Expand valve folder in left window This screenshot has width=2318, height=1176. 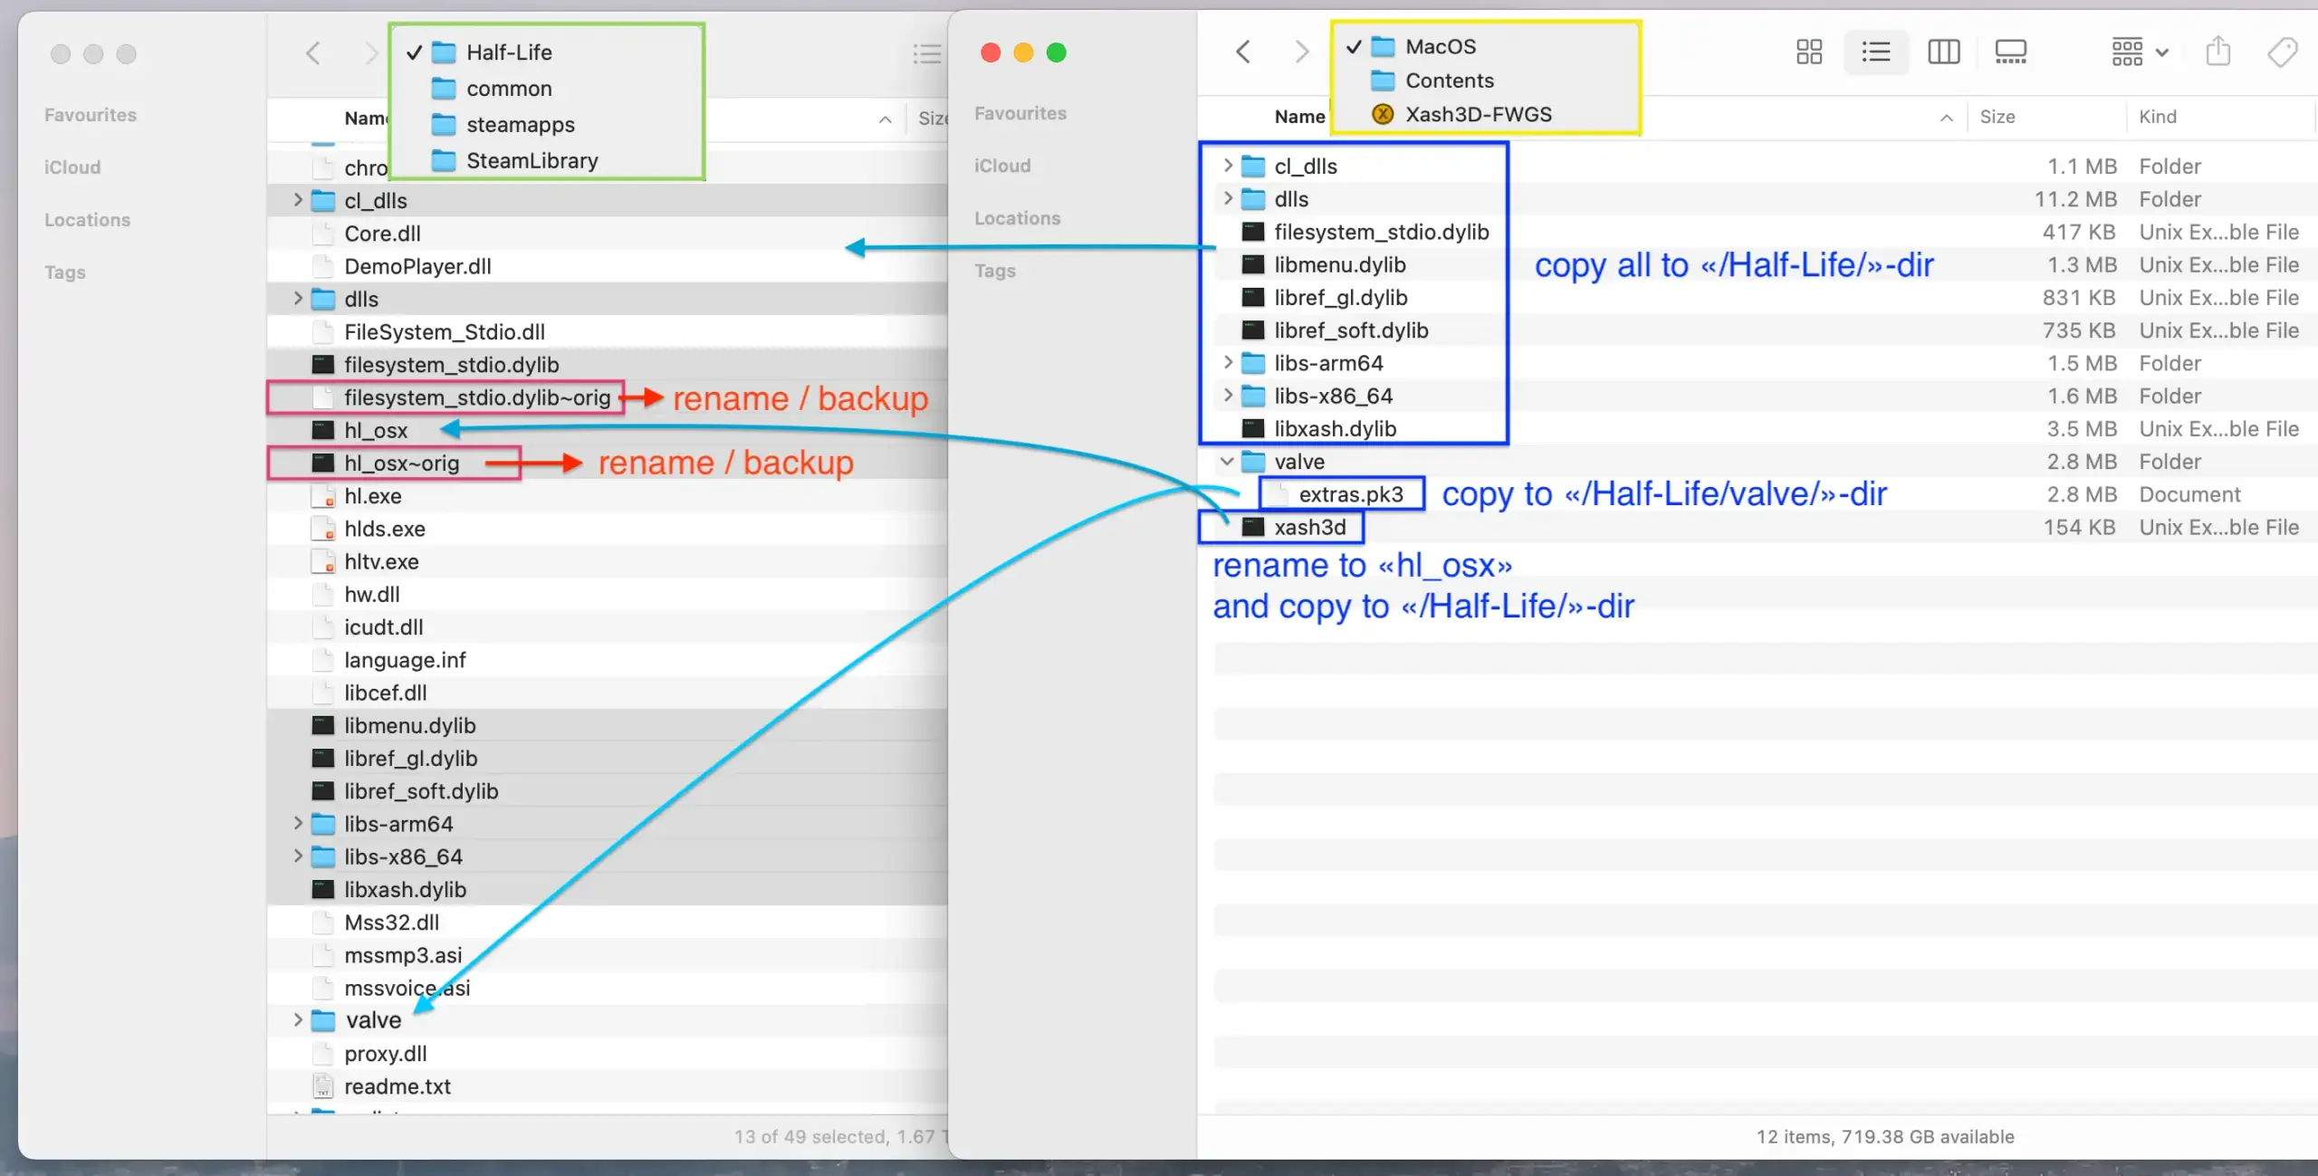coord(297,1020)
